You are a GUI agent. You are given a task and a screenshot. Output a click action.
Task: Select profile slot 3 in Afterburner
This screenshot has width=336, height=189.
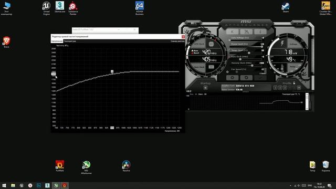(285, 88)
